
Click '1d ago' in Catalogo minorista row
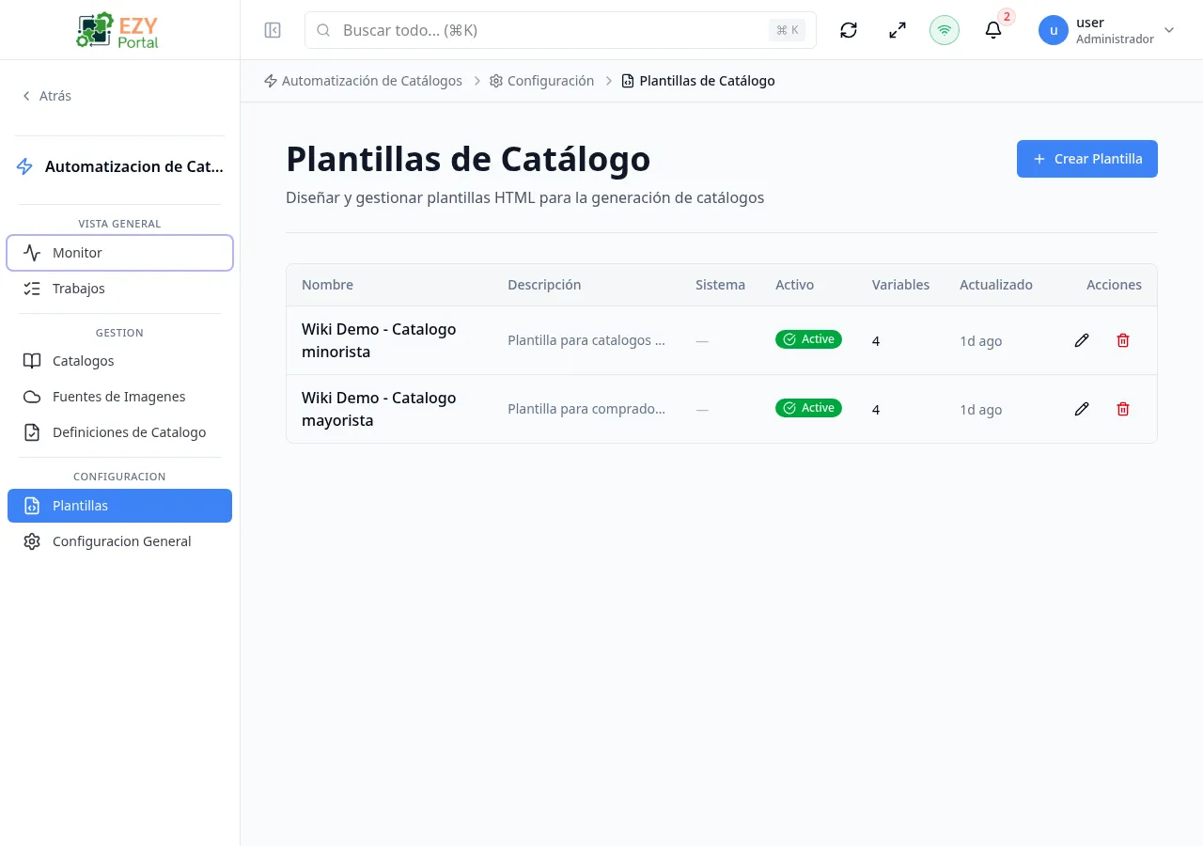click(980, 341)
